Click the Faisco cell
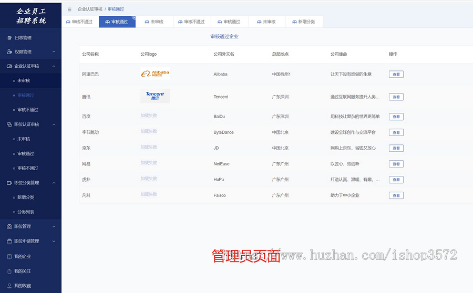The image size is (473, 293). (x=220, y=195)
